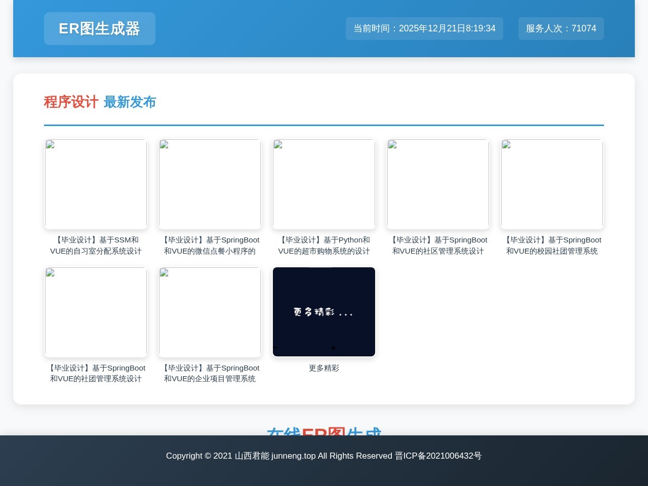Click the 晋ICP备2021006432号 footer link
Screen dimensions: 648x486
coord(438,456)
